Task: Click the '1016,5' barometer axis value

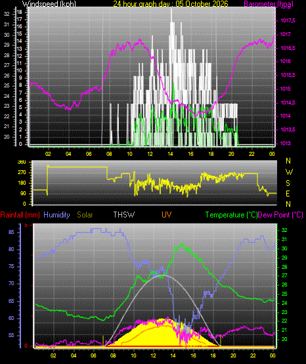Action: pyautogui.click(x=288, y=48)
